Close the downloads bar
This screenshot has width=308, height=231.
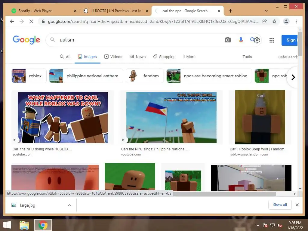[x=297, y=205]
